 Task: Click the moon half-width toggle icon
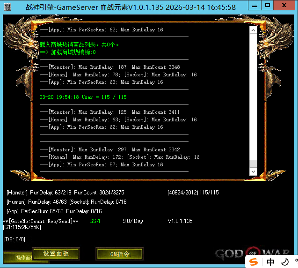[284, 262]
